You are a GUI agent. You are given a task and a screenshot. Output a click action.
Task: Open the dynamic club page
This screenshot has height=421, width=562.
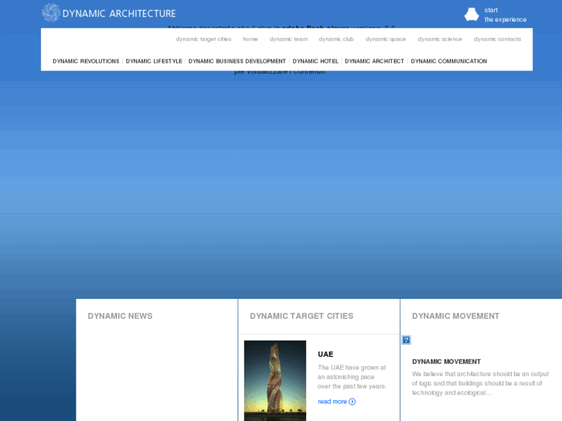click(x=336, y=39)
